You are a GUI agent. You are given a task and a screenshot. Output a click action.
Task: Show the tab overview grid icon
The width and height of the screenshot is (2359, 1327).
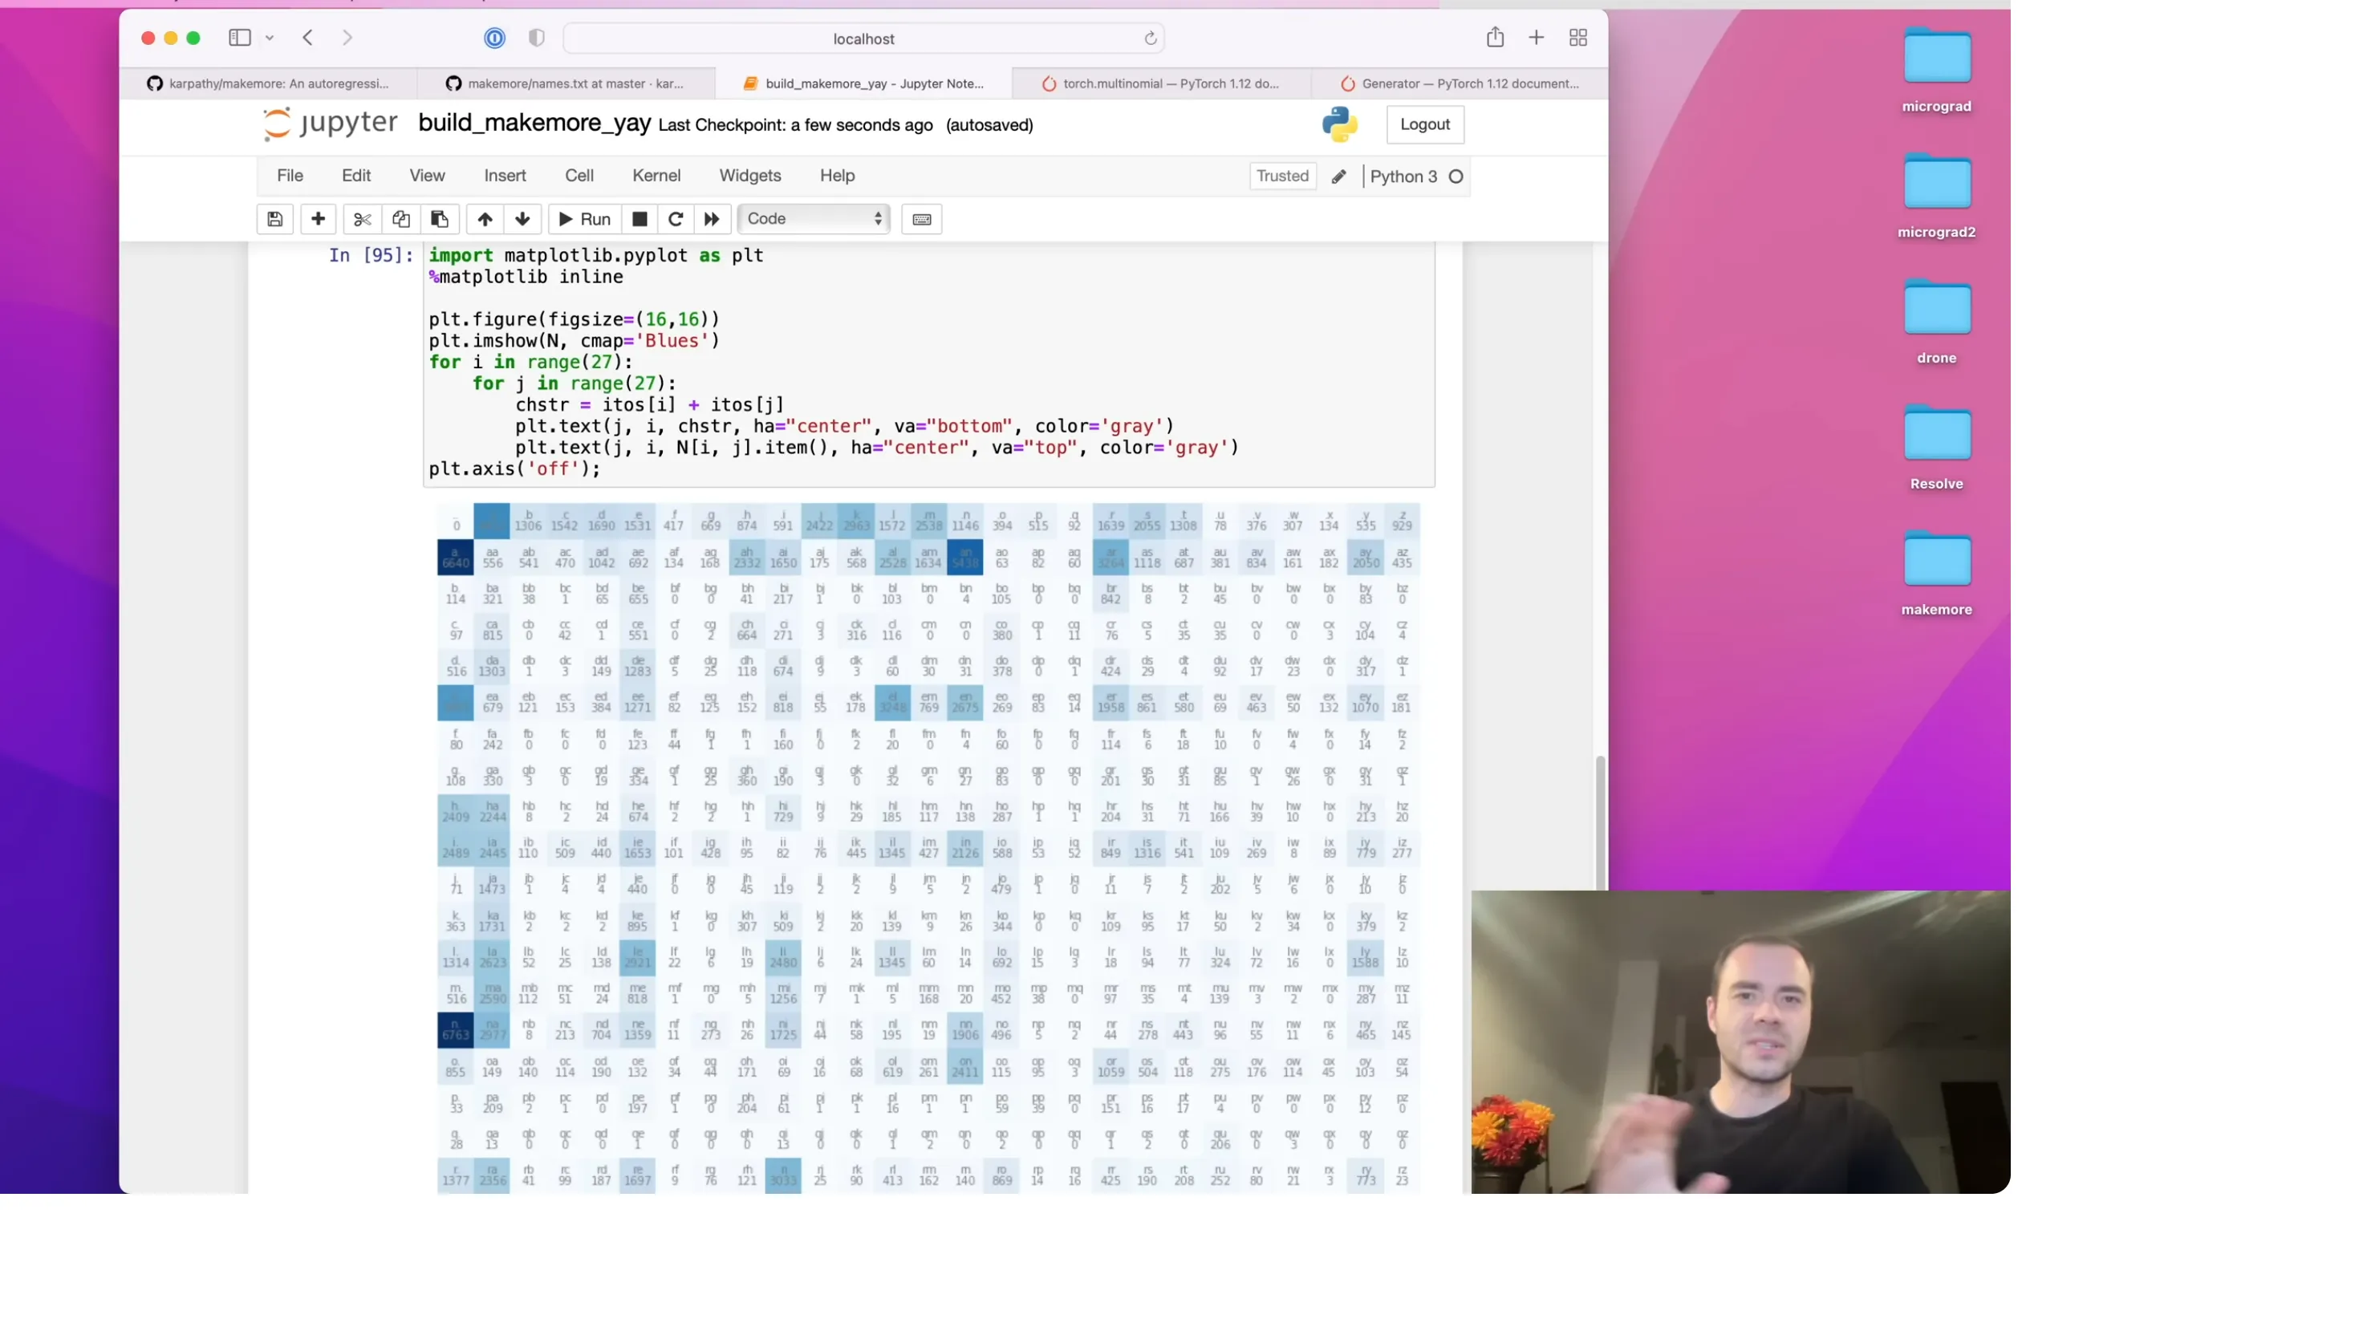1579,38
